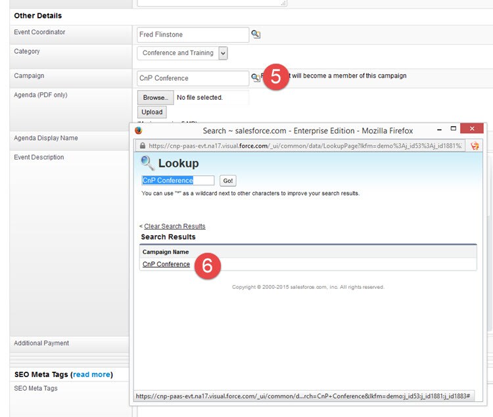The width and height of the screenshot is (493, 417).
Task: Maximize the Lookup popup window
Action: [x=453, y=129]
